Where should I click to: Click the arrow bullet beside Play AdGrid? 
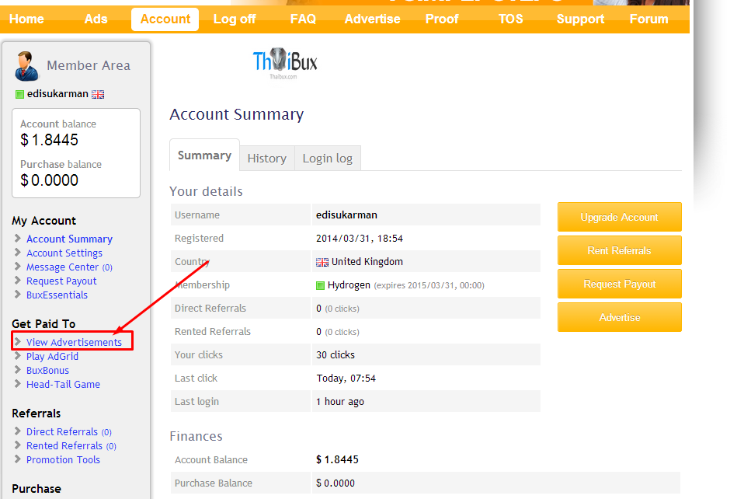18,355
